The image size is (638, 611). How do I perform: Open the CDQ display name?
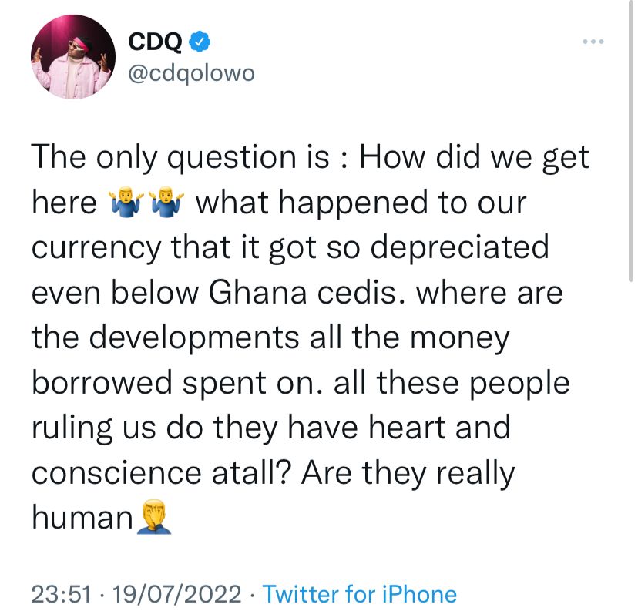tap(155, 42)
